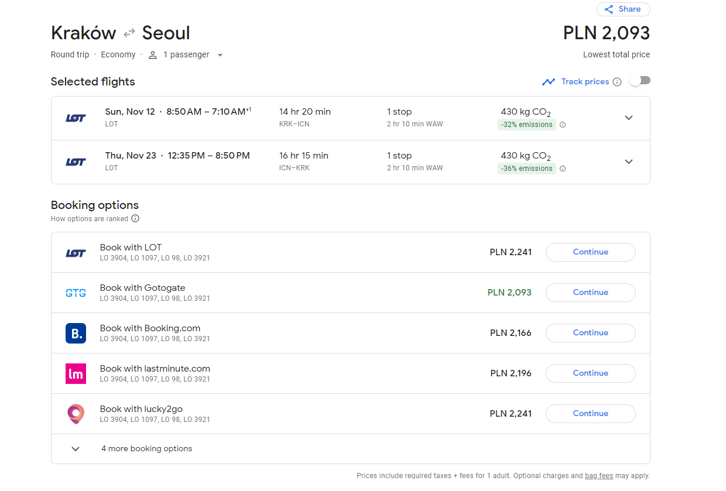Click the Book with lastminute.com text
The image size is (726, 491).
pyautogui.click(x=155, y=369)
